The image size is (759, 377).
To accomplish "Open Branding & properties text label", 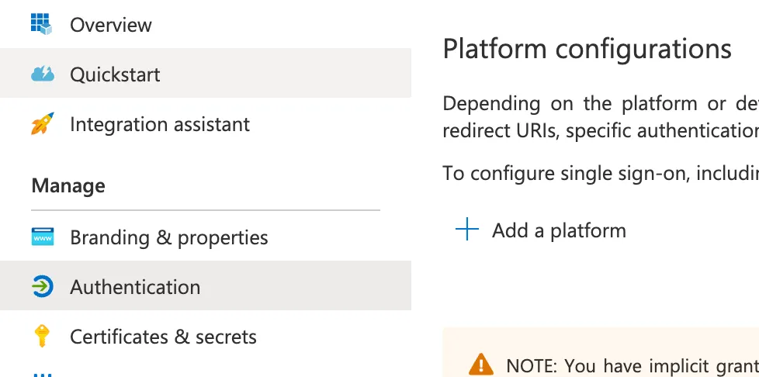I will click(x=169, y=237).
